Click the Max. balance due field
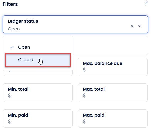Viewport: 151px width, 128px height. (112, 67)
